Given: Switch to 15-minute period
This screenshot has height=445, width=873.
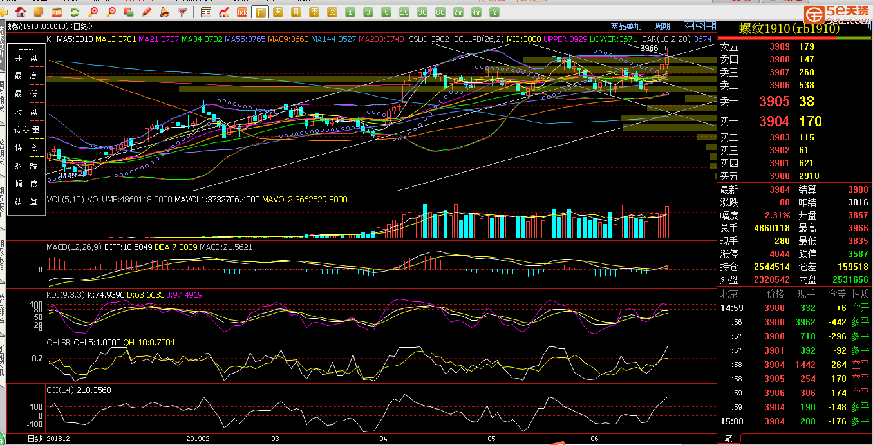Looking at the screenshot, I should click(404, 12).
